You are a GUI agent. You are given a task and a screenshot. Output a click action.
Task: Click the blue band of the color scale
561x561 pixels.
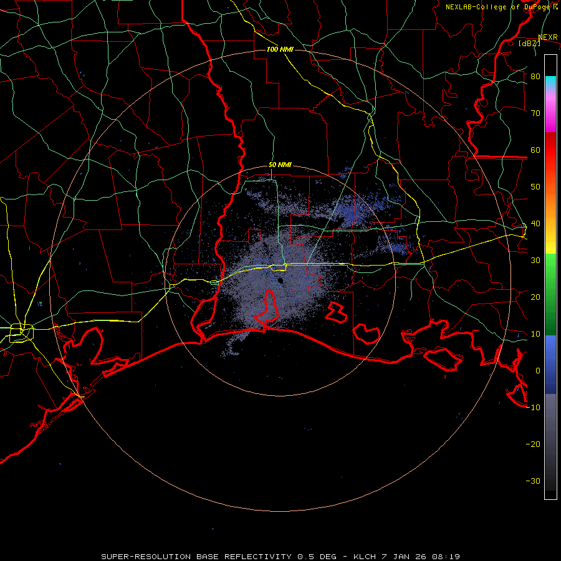tap(550, 365)
